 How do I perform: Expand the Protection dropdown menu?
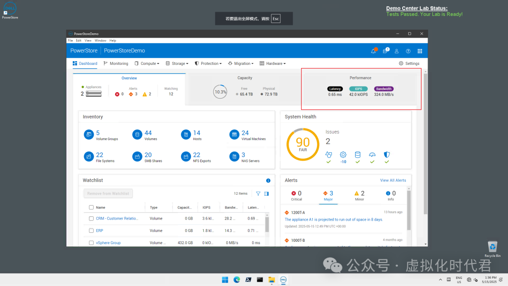(208, 64)
